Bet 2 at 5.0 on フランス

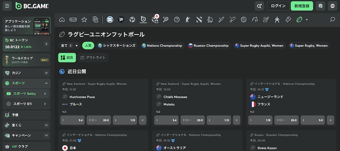(x=313, y=120)
